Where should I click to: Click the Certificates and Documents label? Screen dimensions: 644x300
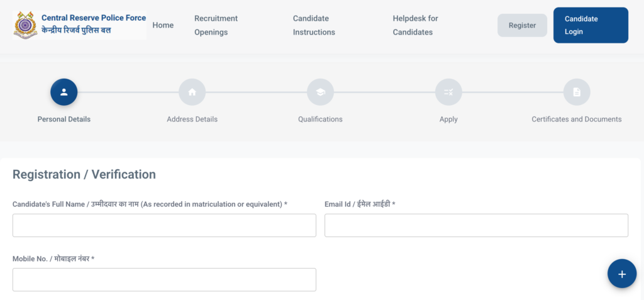point(577,119)
